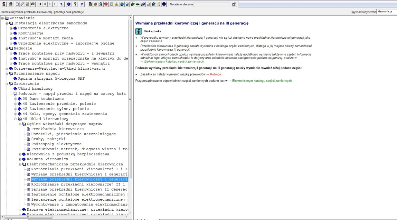
Task: Expand Kierownica z poduszką bezpieczeństwa node
Action: pyautogui.click(x=20, y=154)
